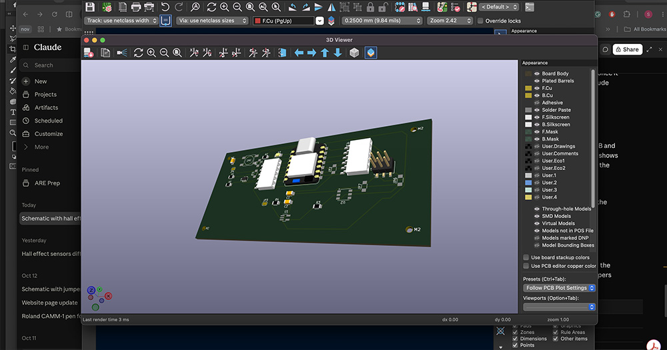Enable Use board stackup colors

click(526, 257)
